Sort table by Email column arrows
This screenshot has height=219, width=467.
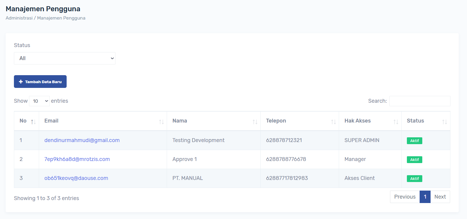pyautogui.click(x=161, y=122)
